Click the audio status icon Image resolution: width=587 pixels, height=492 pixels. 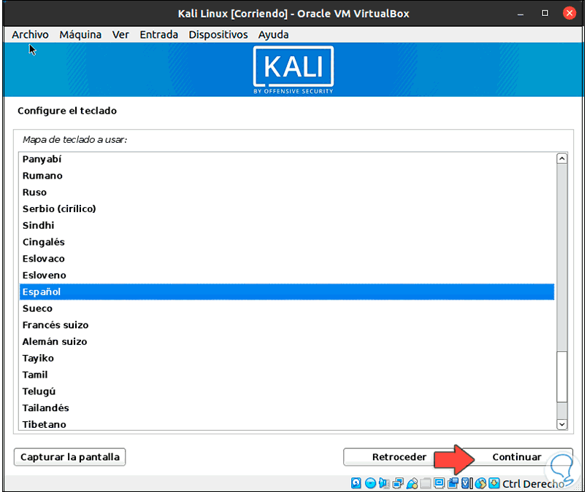(384, 483)
